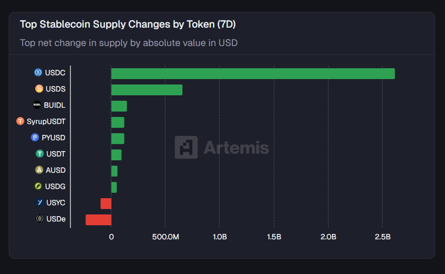Click the 500.0M axis label
Viewport: 445px width, 274px height.
pos(166,237)
